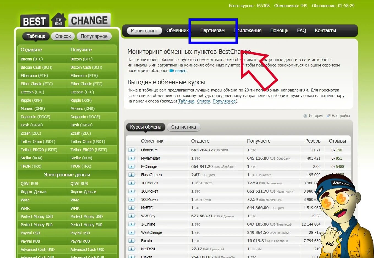Open the FAQ menu item
This screenshot has width=374, height=258.
click(302, 30)
